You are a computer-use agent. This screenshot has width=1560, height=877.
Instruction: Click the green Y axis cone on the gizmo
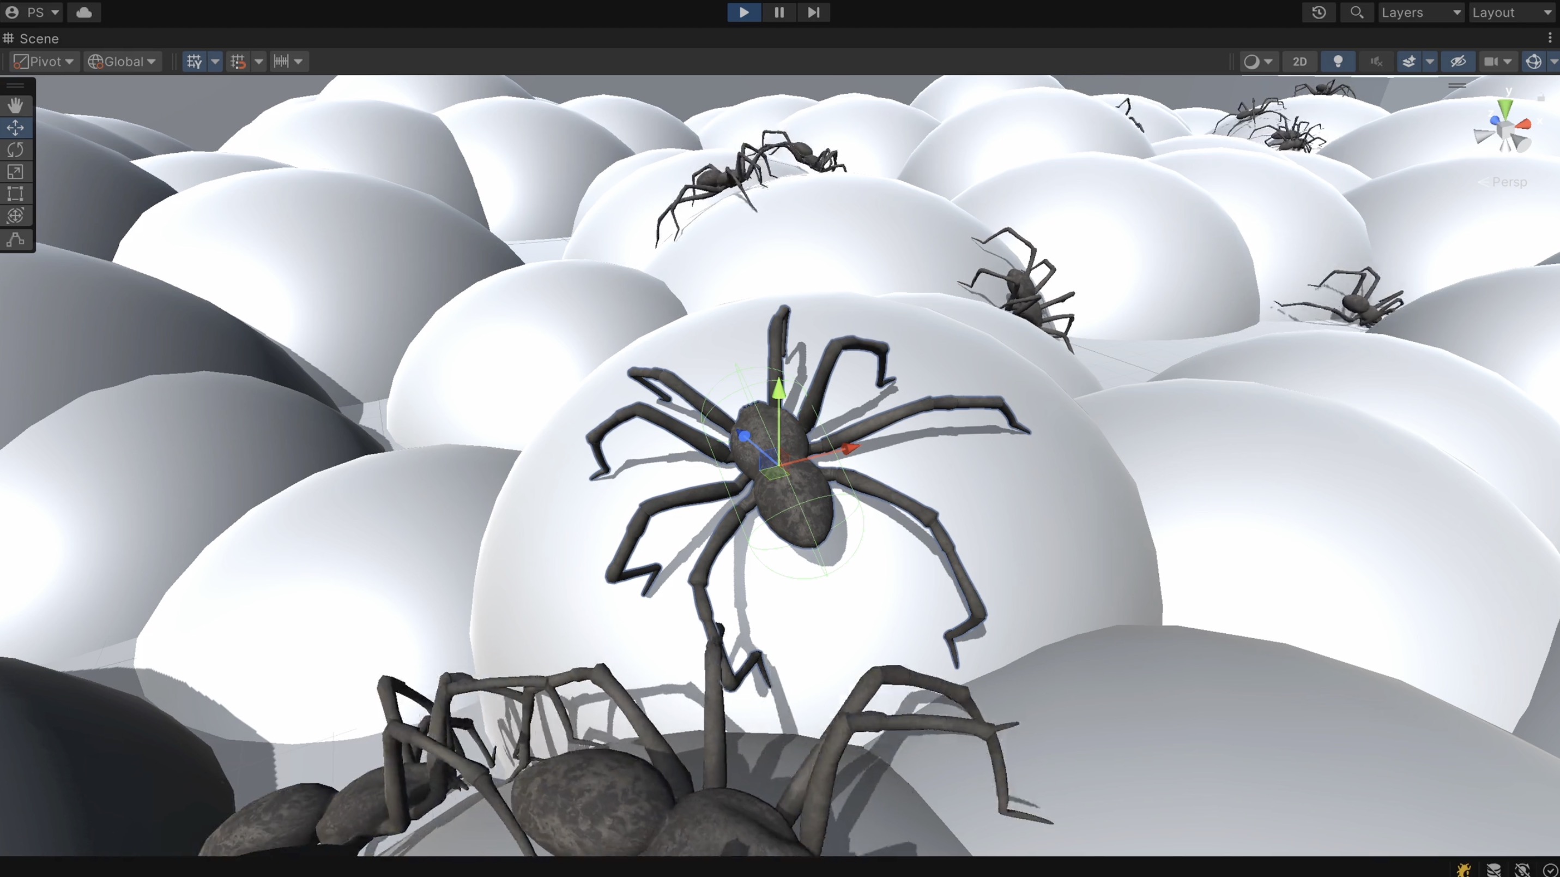point(1505,110)
